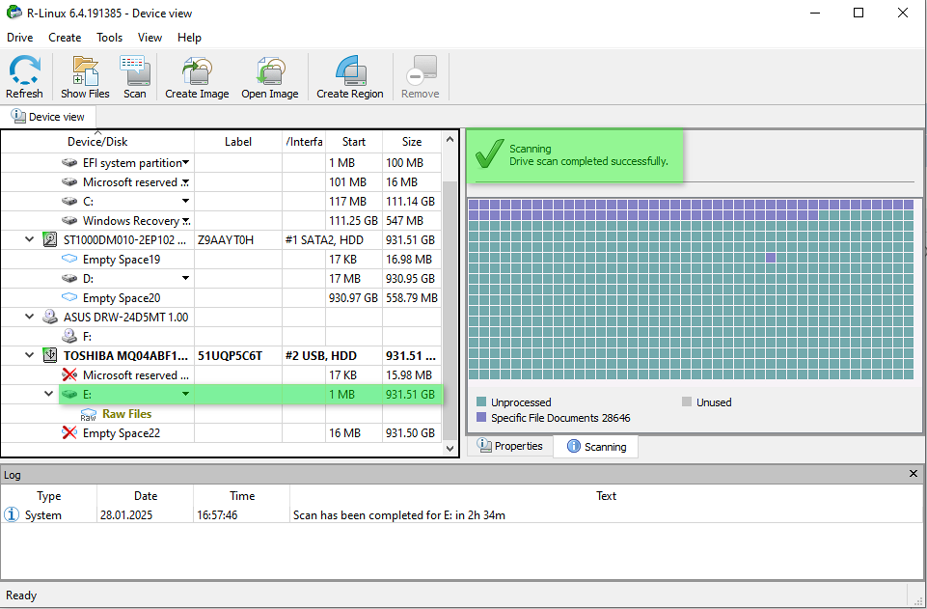
Task: Click the Create Region toolbar icon
Action: point(349,76)
